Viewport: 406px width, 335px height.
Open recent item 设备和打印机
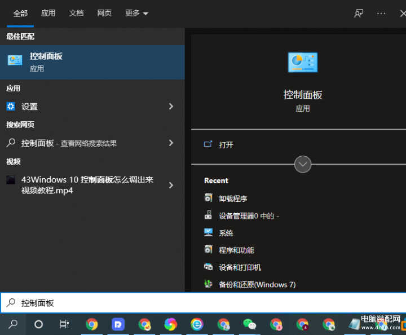pyautogui.click(x=232, y=267)
